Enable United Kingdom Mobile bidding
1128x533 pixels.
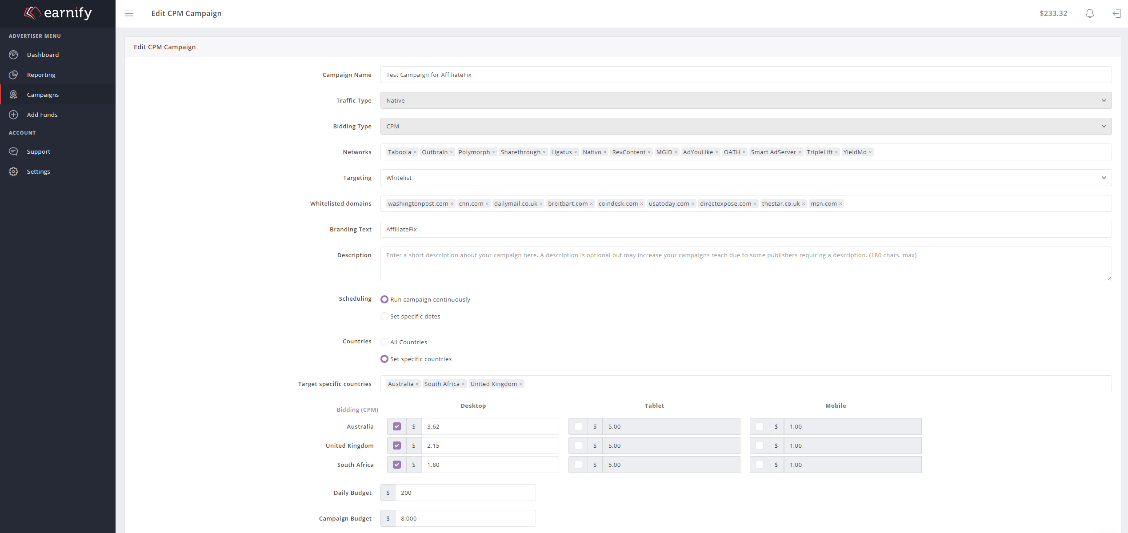(760, 445)
